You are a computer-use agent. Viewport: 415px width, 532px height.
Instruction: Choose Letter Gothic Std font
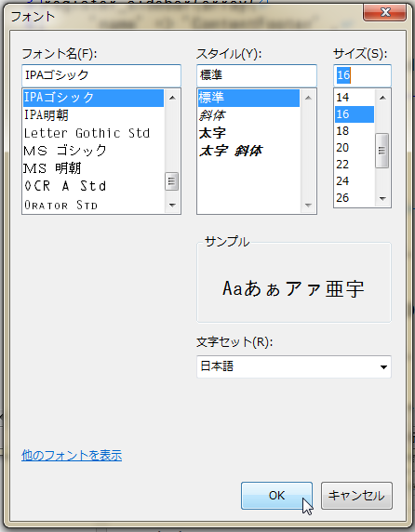point(93,133)
